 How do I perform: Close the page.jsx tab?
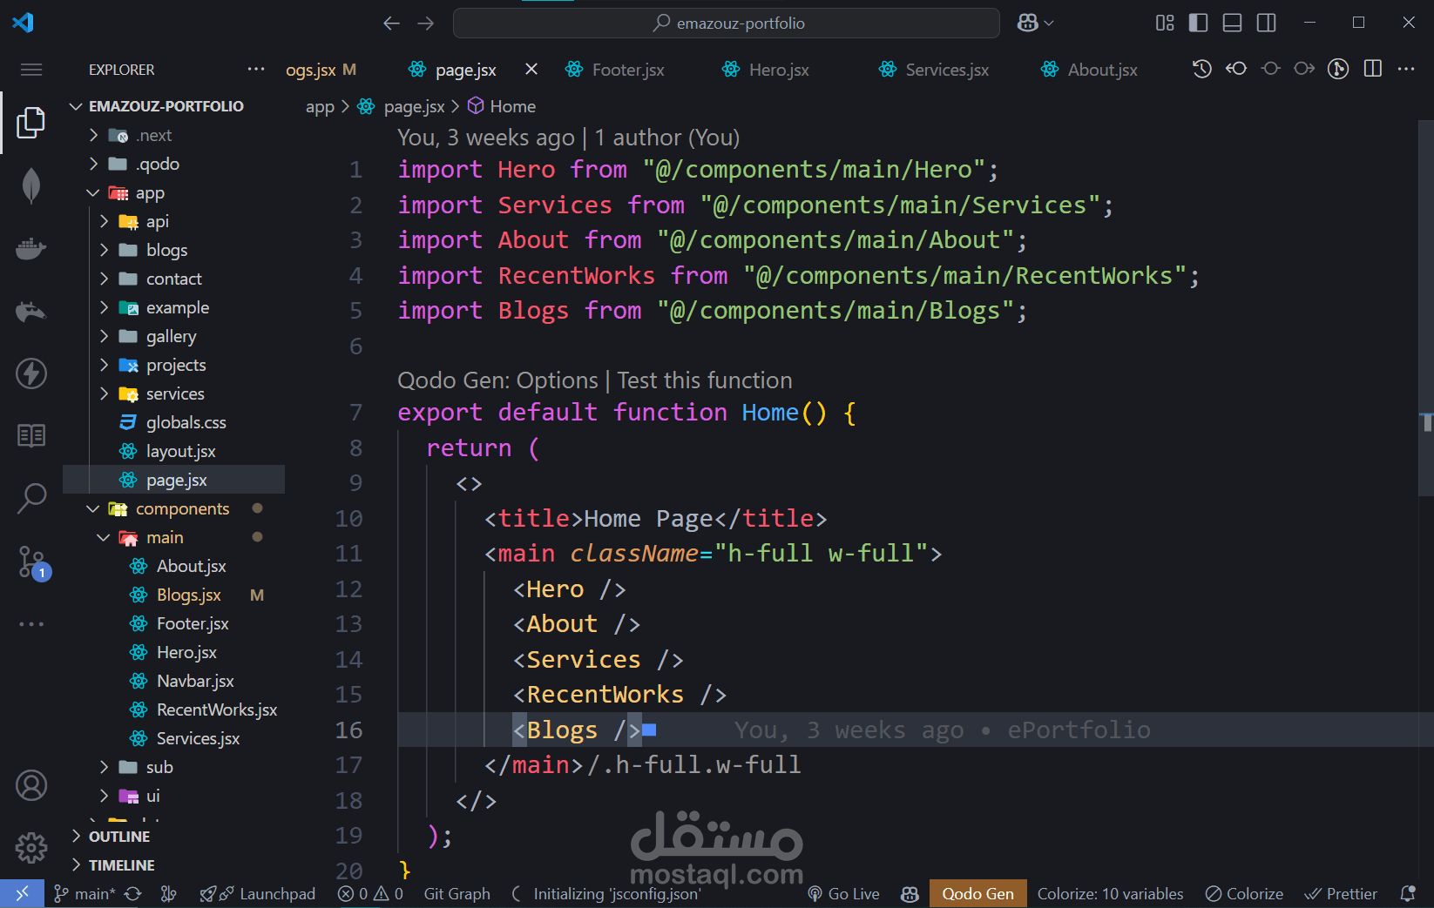pos(531,69)
